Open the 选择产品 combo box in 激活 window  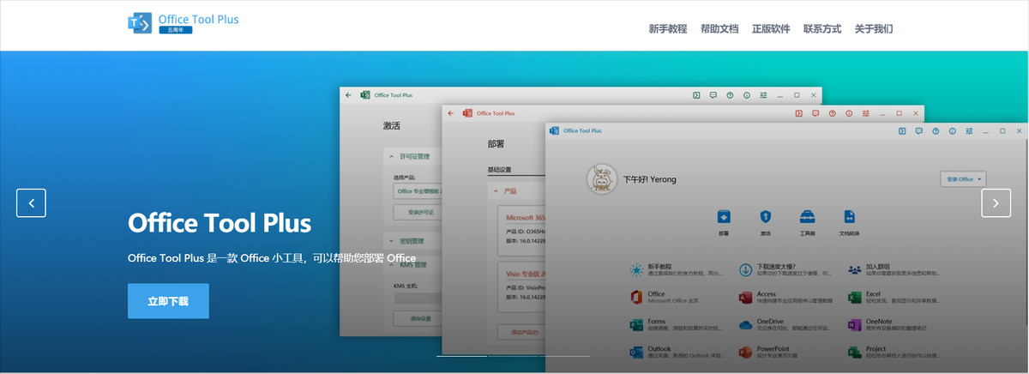pyautogui.click(x=418, y=190)
